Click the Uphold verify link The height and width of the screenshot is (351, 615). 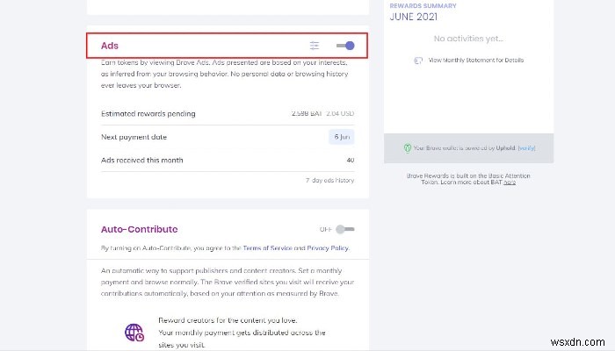tap(527, 147)
